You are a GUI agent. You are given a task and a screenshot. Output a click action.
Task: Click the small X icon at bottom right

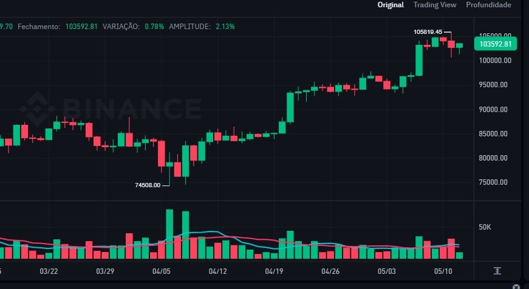[516, 287]
